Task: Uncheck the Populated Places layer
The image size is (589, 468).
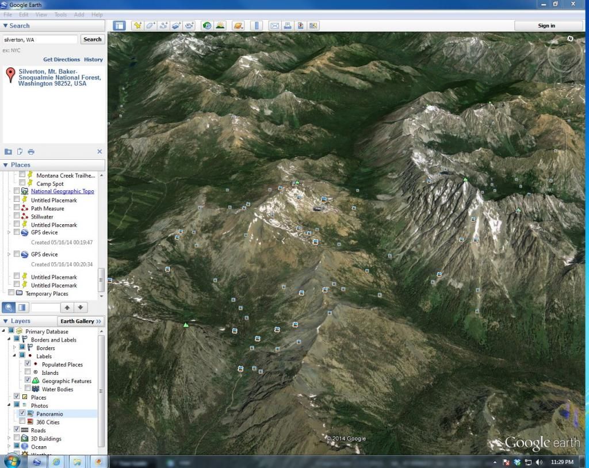Action: pyautogui.click(x=28, y=363)
